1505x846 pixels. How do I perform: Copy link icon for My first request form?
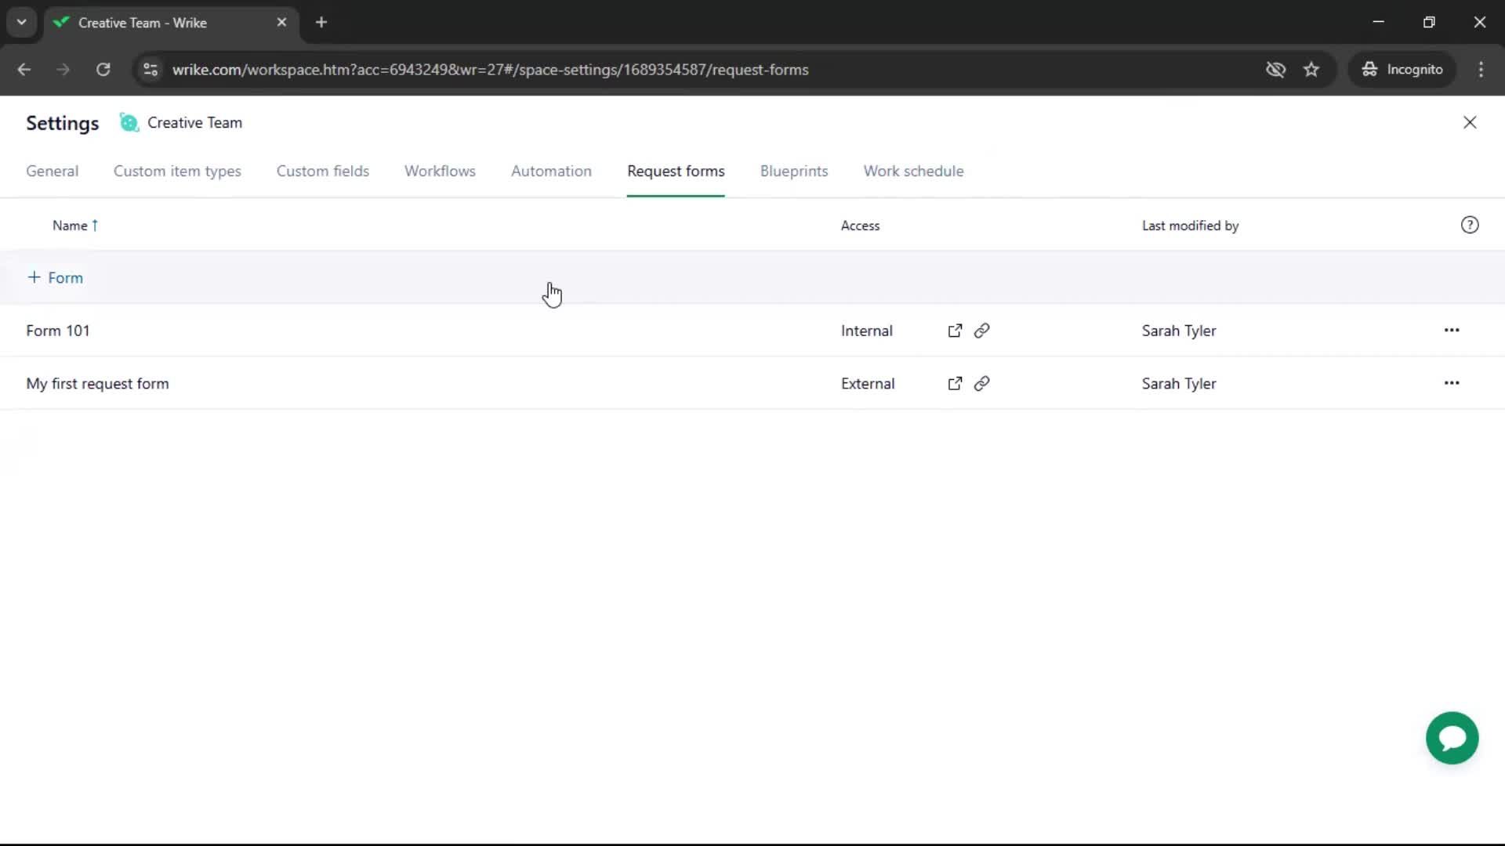981,383
